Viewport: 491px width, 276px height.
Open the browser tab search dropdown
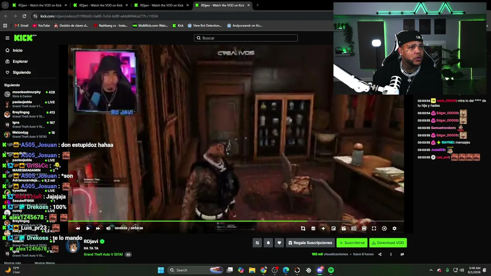[5, 5]
